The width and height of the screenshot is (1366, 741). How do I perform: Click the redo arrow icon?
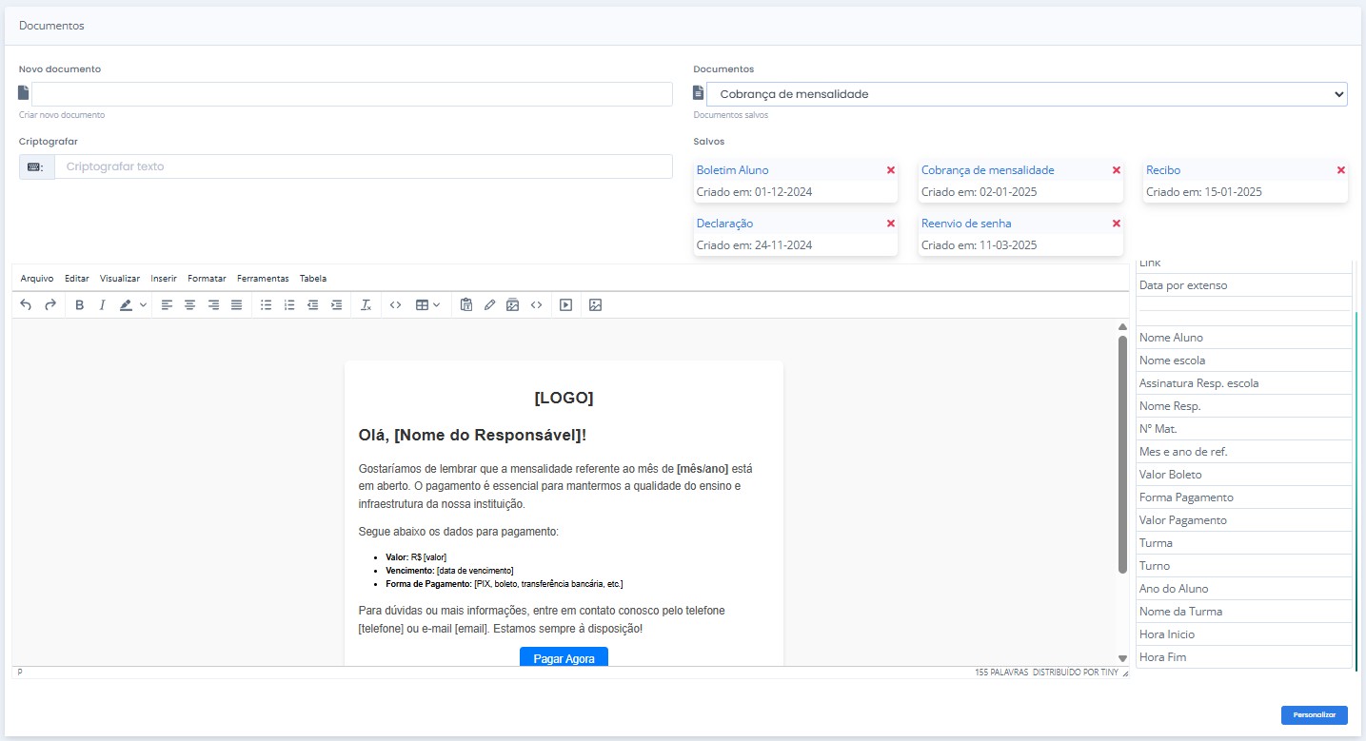click(50, 305)
